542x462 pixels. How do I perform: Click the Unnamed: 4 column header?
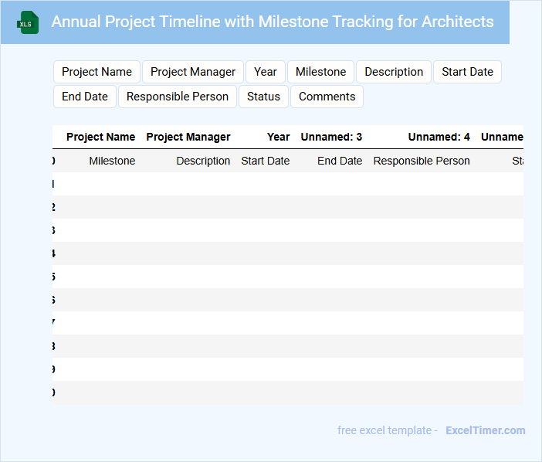(439, 137)
